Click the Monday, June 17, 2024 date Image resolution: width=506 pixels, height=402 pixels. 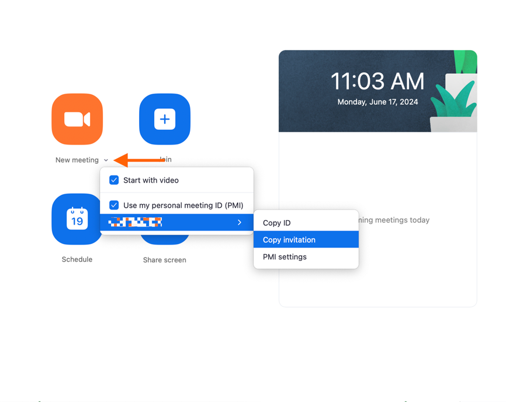pyautogui.click(x=377, y=102)
